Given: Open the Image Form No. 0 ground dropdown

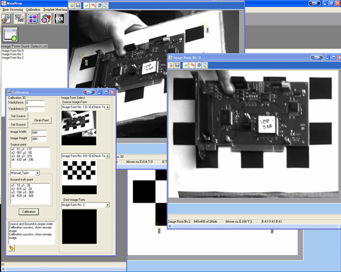Looking at the screenshot, I should pyautogui.click(x=107, y=156).
